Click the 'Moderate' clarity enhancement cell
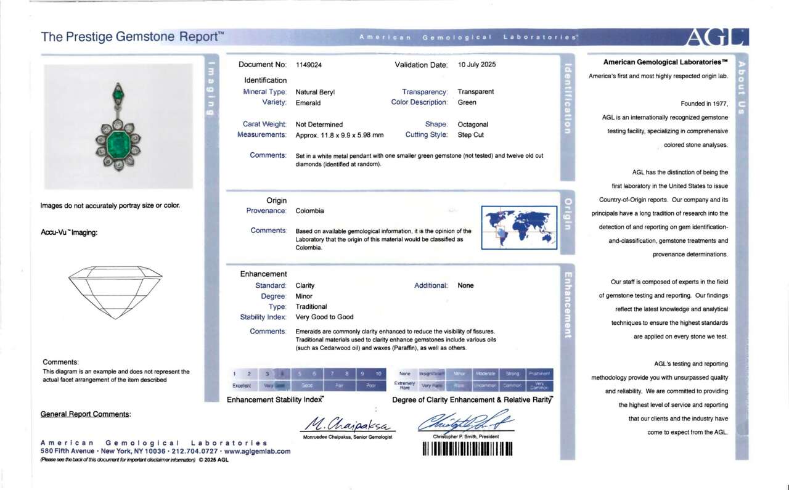The height and width of the screenshot is (490, 789). (x=486, y=374)
